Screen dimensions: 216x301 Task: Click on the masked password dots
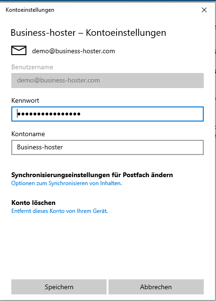point(49,114)
